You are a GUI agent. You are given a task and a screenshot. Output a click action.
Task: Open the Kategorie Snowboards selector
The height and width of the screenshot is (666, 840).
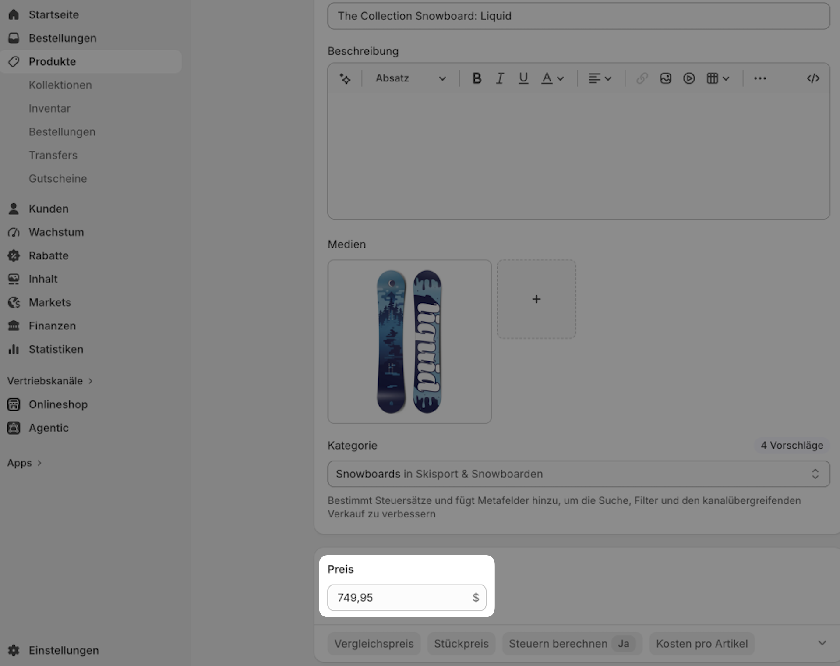pos(579,474)
